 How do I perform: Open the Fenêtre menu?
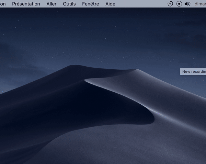point(91,4)
